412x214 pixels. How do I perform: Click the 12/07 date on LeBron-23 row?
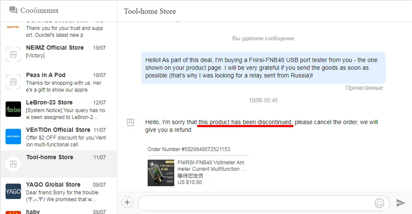point(99,103)
